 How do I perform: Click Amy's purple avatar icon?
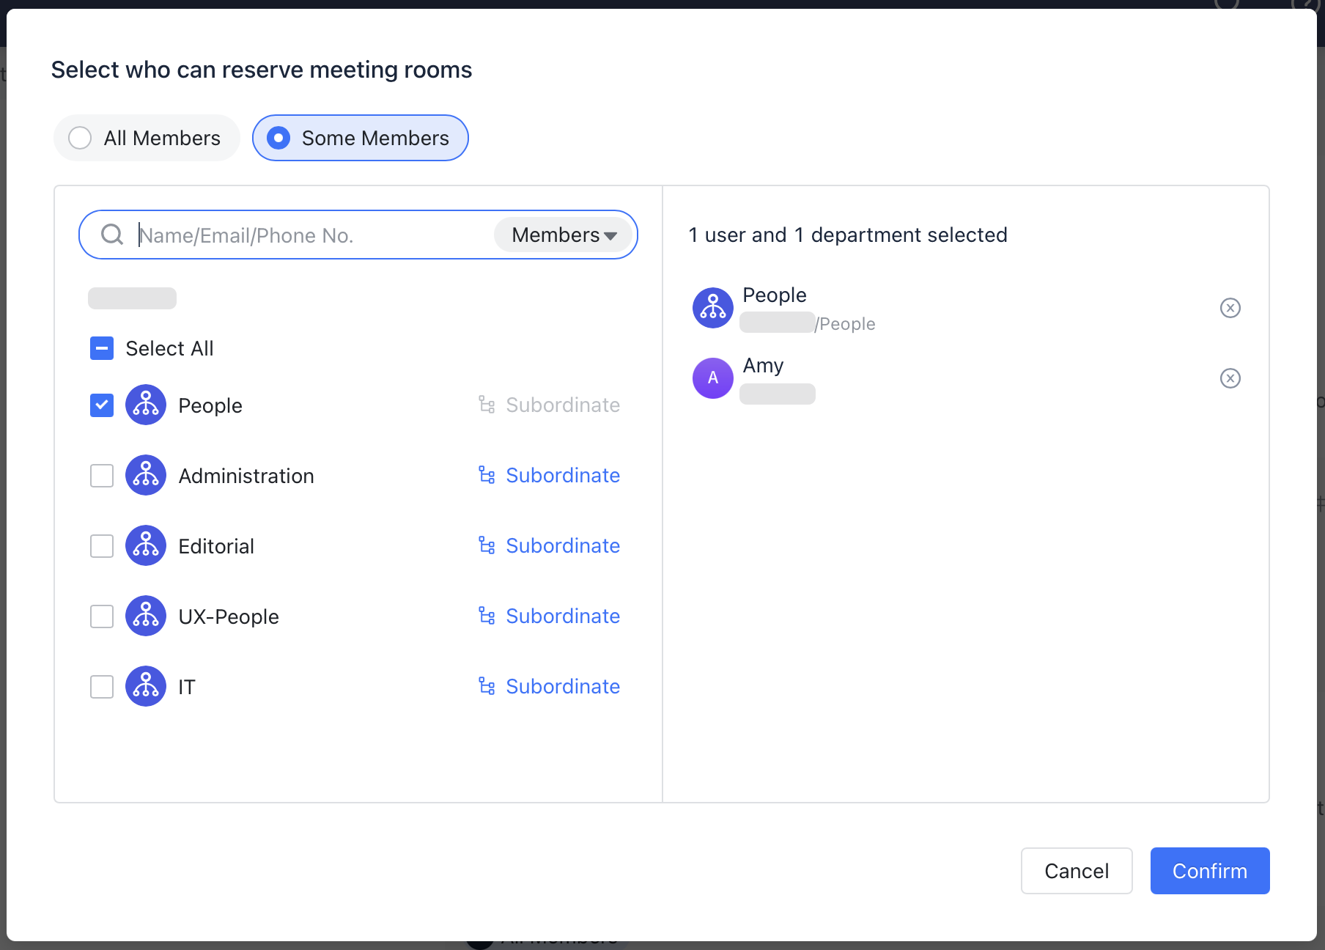pos(712,378)
